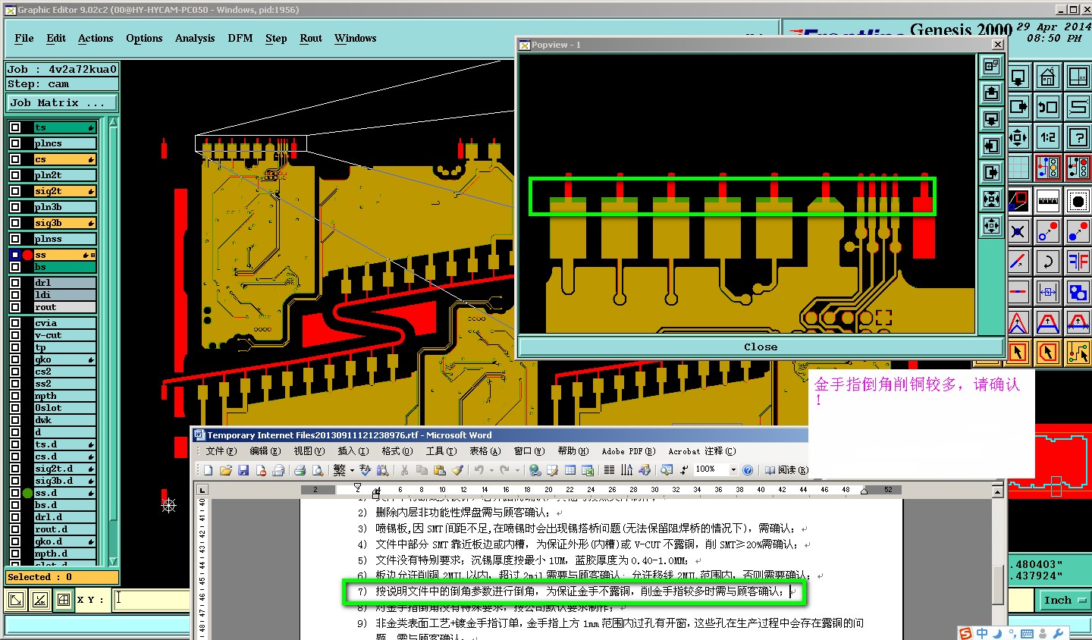Click the first Popview side toolbar icon
1092x640 pixels.
pos(991,67)
